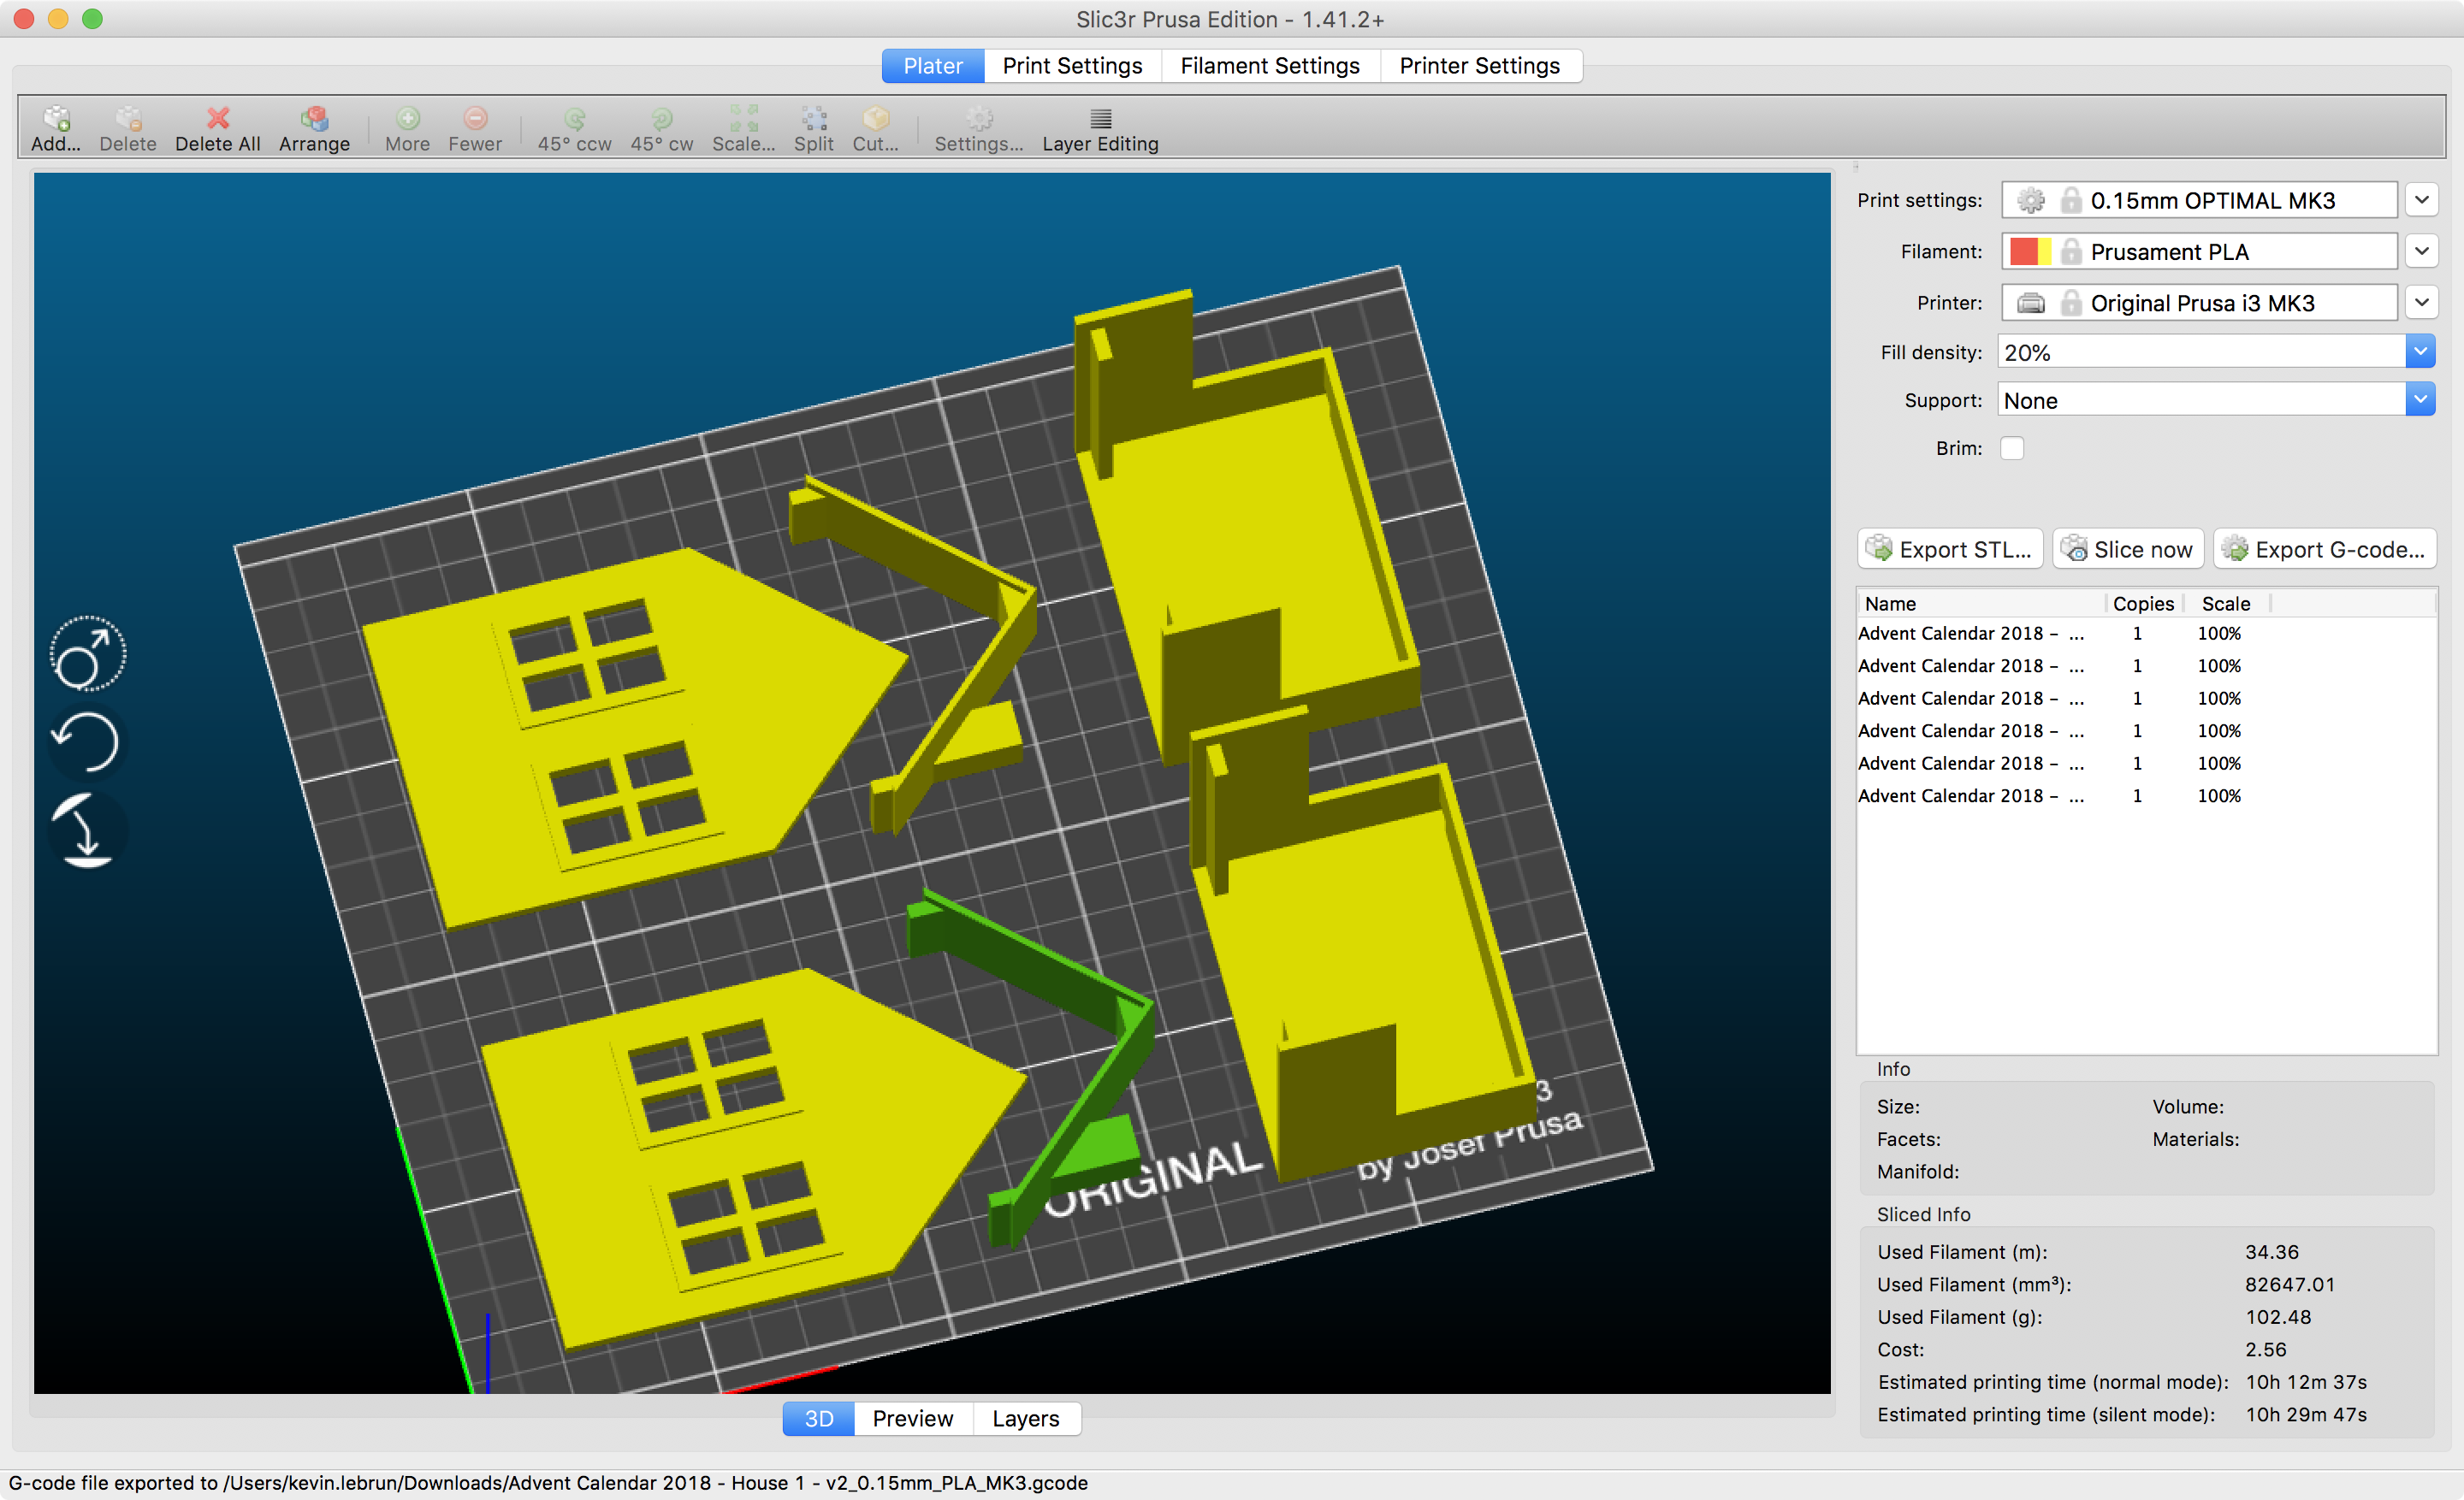Click the Scale column header
The width and height of the screenshot is (2464, 1500).
tap(2227, 604)
